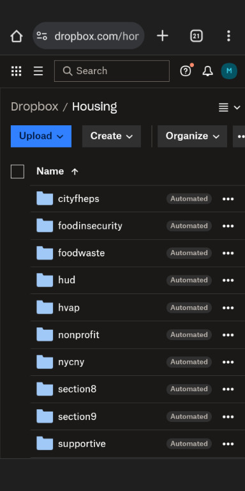Open the Dropbox apps grid

click(16, 71)
